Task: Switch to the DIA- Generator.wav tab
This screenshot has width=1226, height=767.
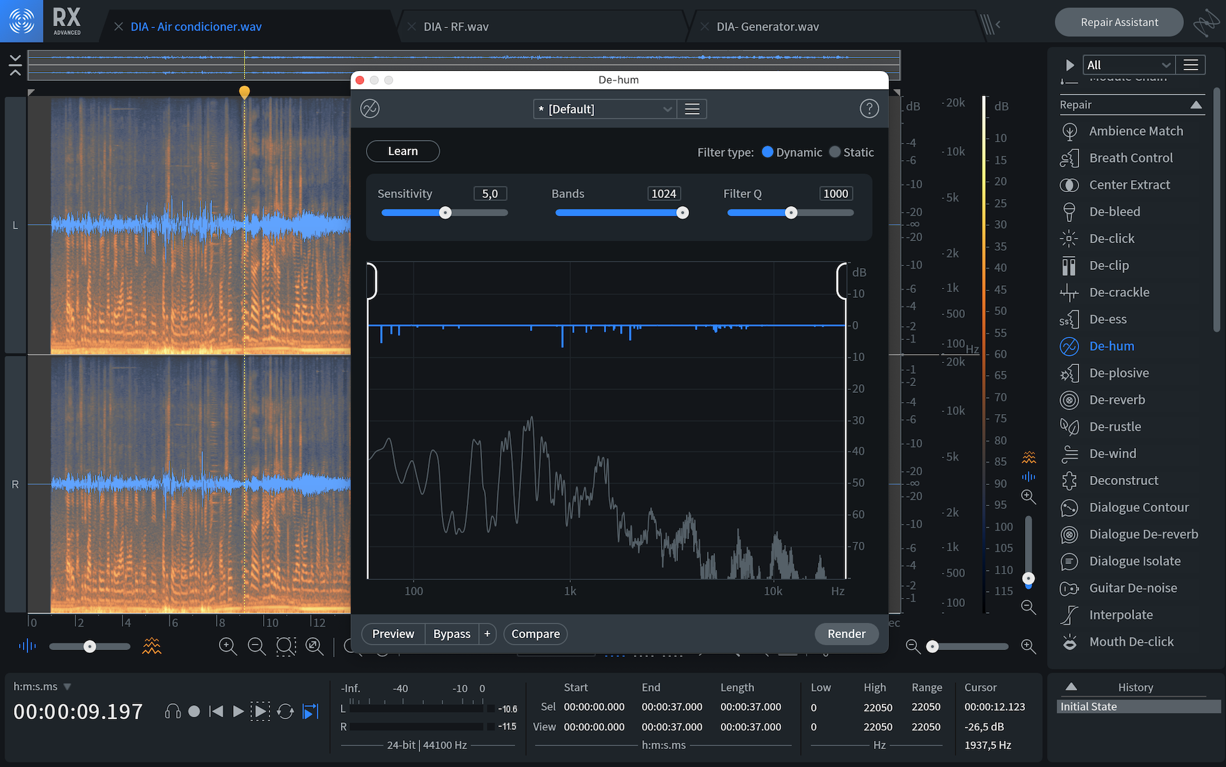Action: pyautogui.click(x=767, y=27)
